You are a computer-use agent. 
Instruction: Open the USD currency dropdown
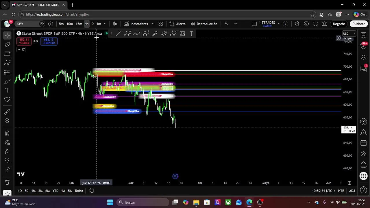(349, 34)
